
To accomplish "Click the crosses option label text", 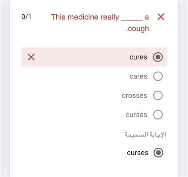I will pos(134,95).
